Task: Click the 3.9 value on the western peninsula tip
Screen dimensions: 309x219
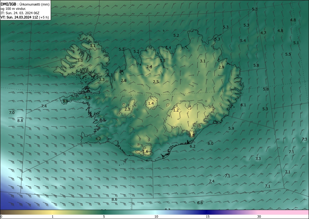Action: pyautogui.click(x=65, y=101)
